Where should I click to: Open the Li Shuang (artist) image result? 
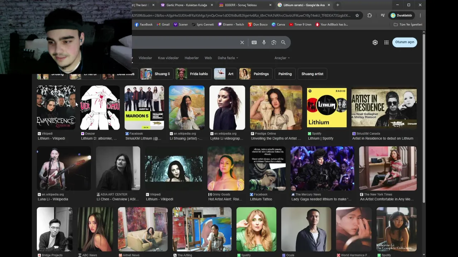(187, 107)
